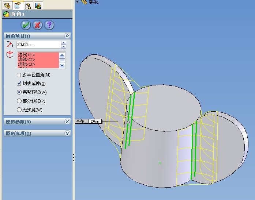Click the radius callout handle circle
The image size is (255, 200).
pos(128,122)
